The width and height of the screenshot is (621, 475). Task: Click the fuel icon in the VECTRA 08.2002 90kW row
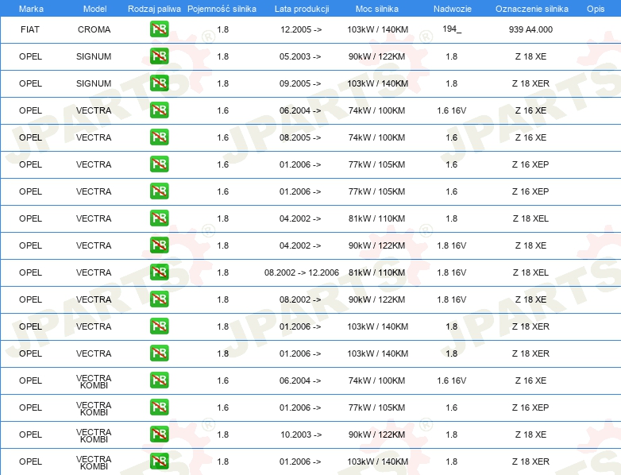159,299
